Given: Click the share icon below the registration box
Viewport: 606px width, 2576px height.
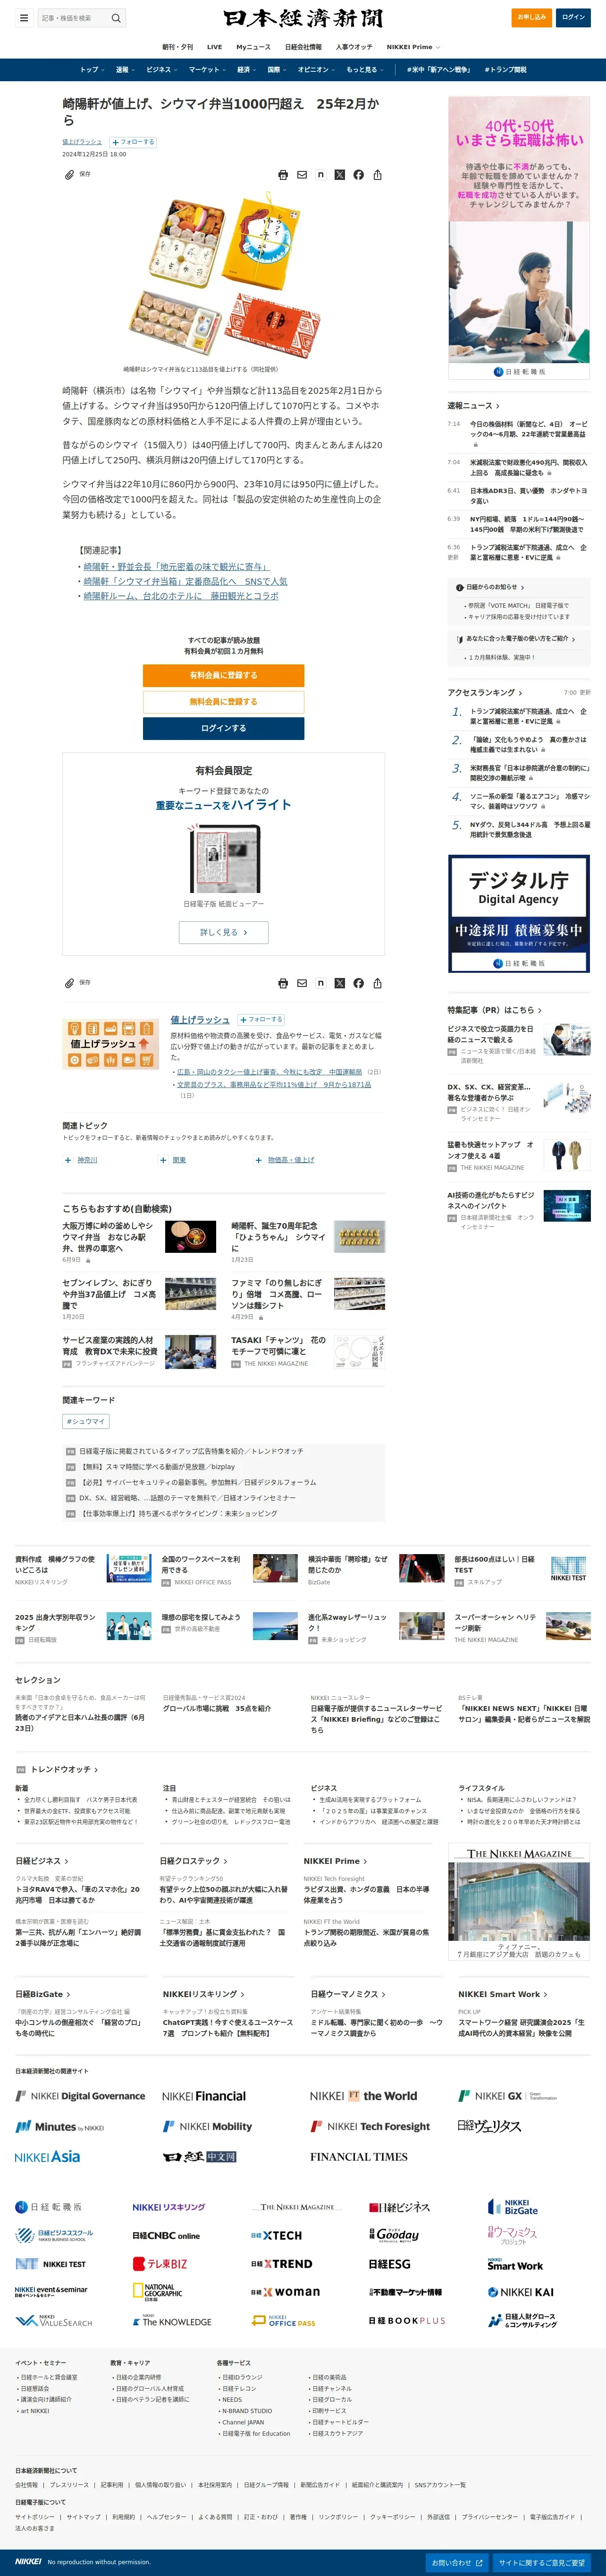Looking at the screenshot, I should click(378, 983).
